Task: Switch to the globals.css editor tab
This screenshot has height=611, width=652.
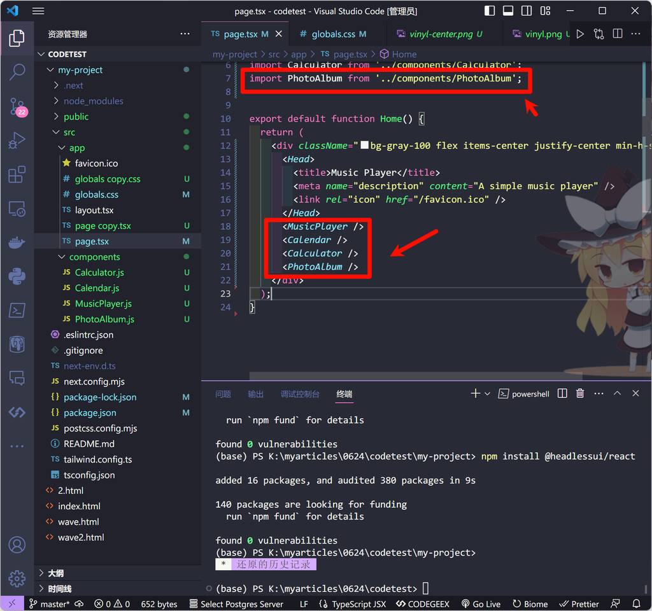Action: click(333, 34)
